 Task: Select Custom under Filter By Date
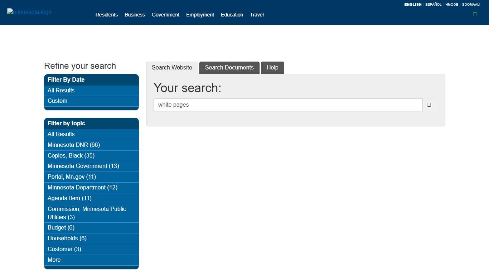tap(57, 101)
